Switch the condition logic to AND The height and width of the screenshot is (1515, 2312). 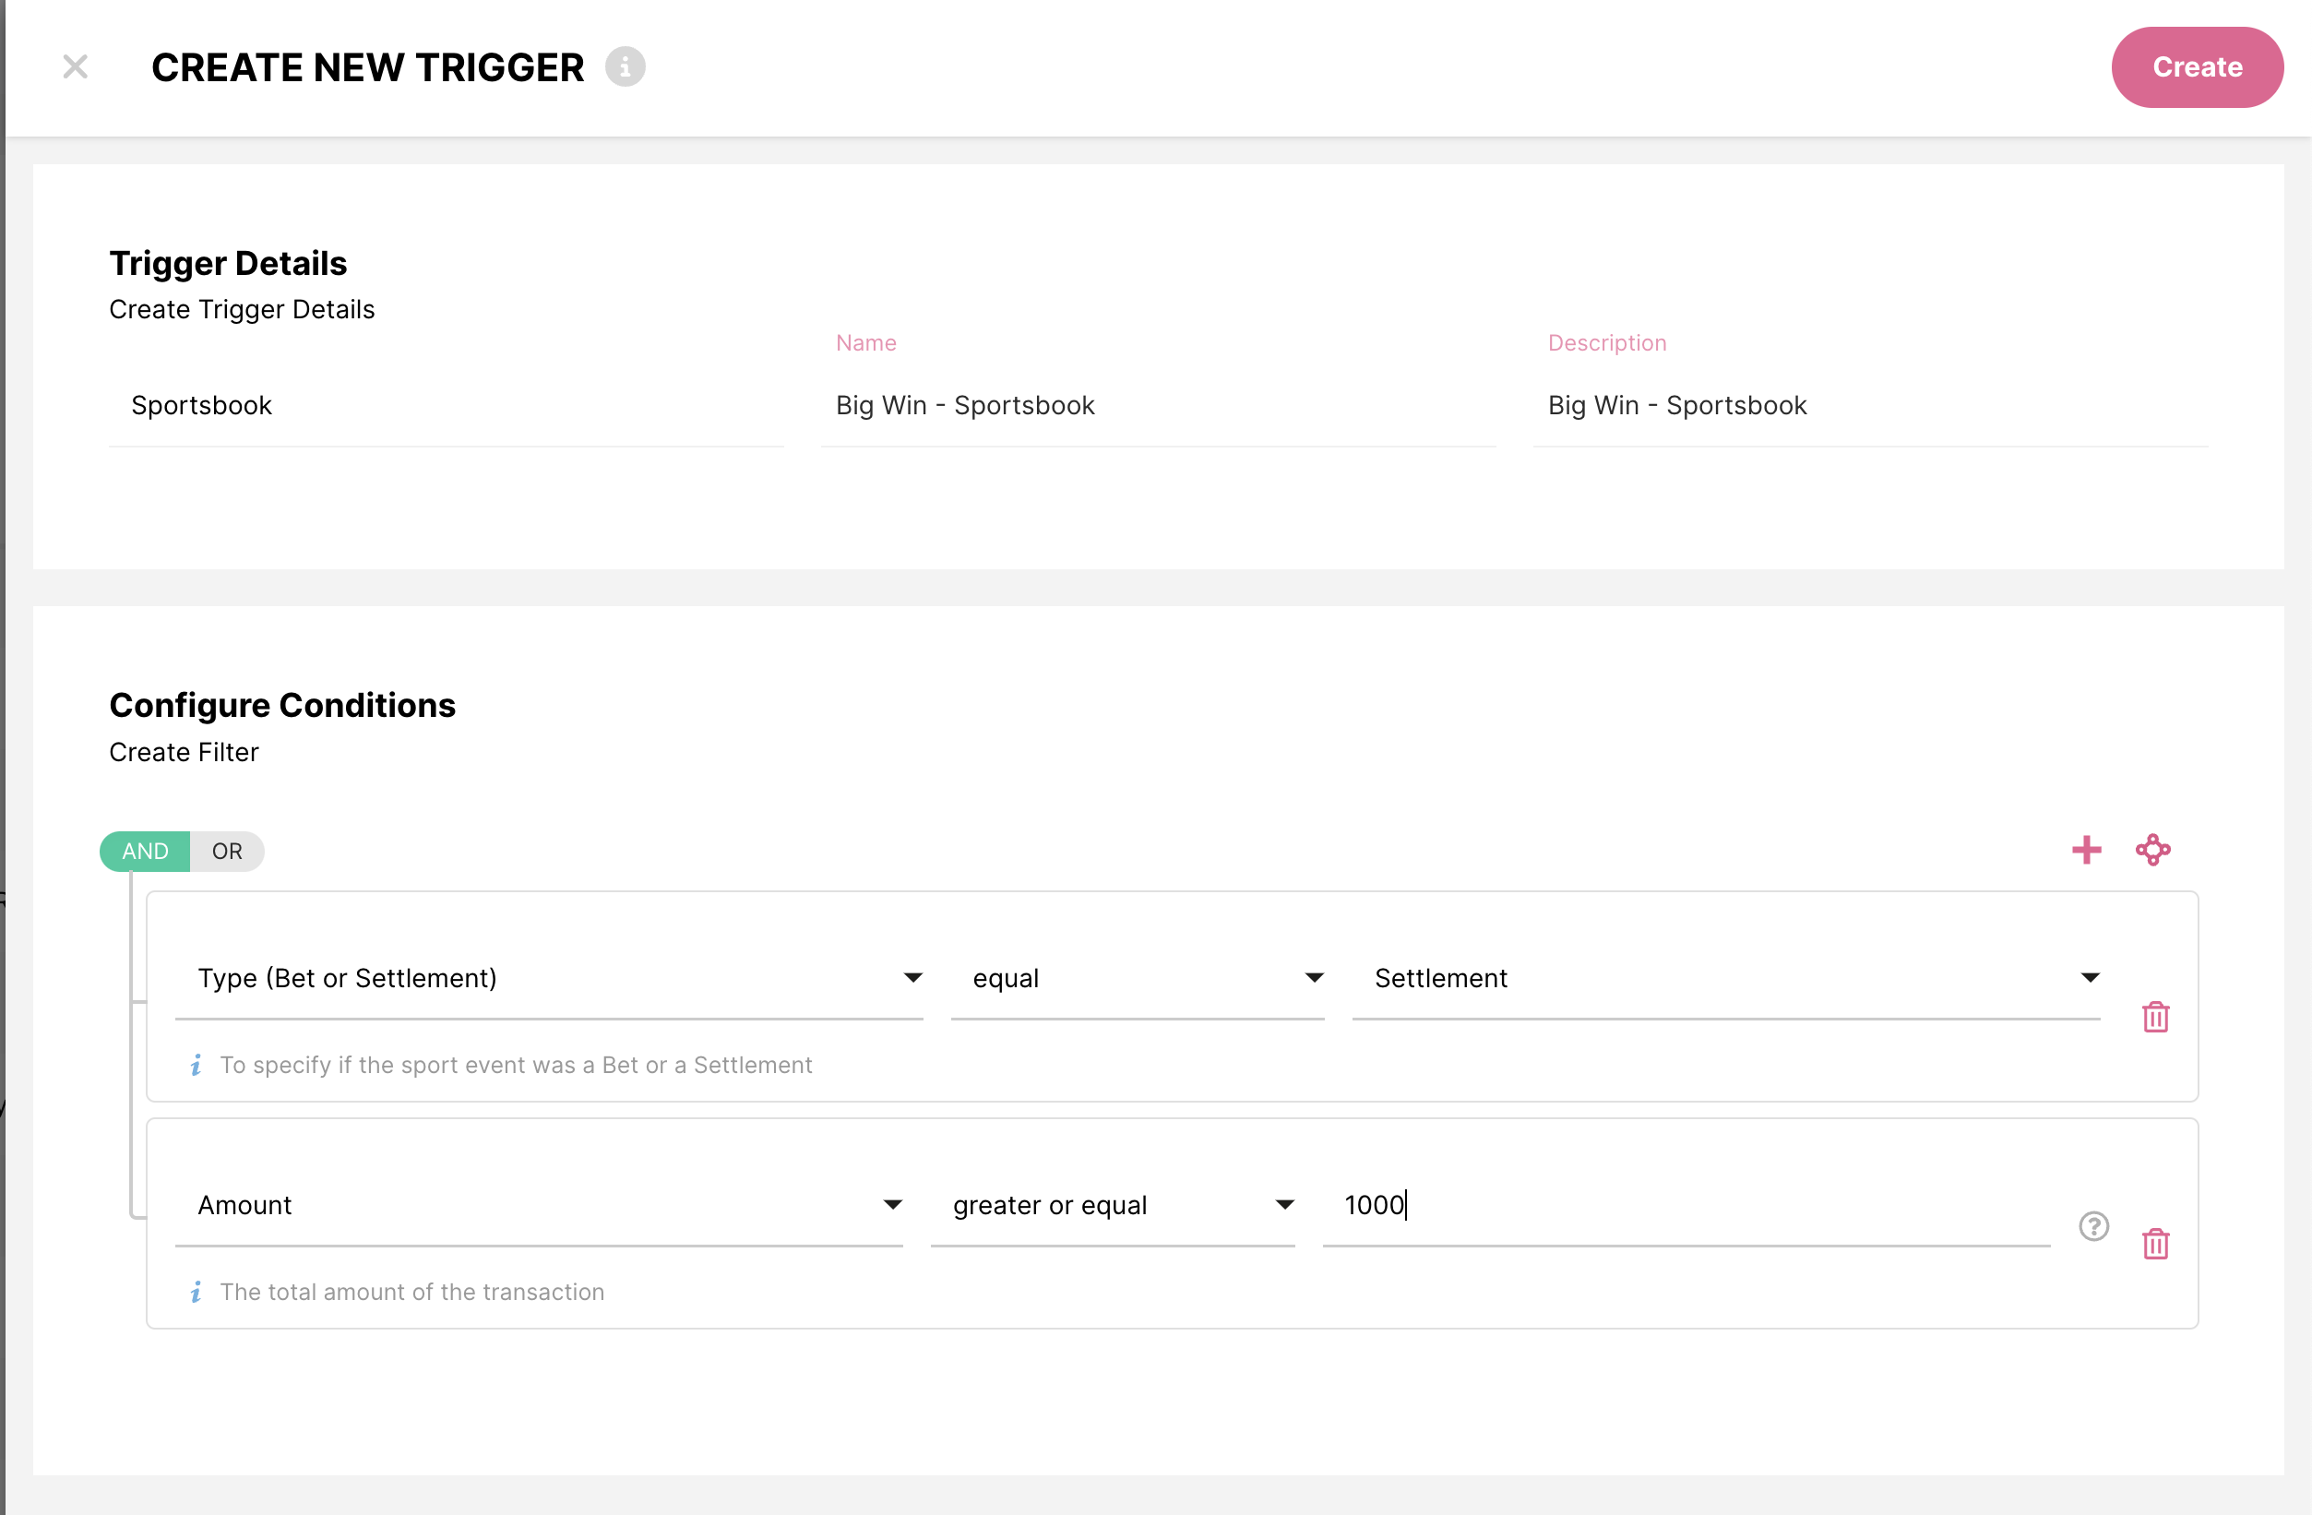pyautogui.click(x=145, y=852)
